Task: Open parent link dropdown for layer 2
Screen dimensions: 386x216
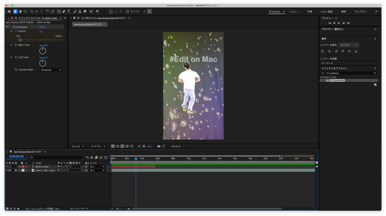Action: click(x=97, y=170)
